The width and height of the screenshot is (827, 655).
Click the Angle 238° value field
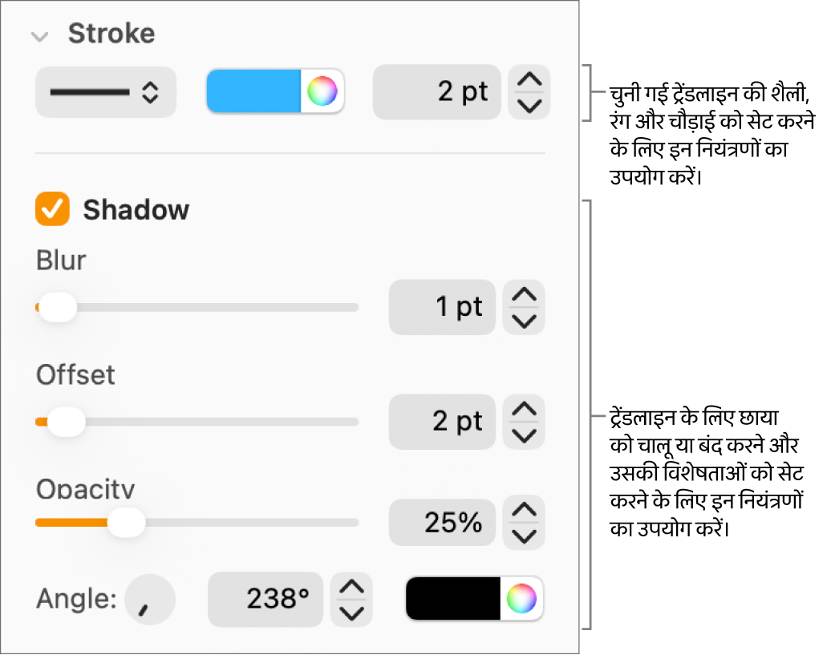click(x=266, y=600)
